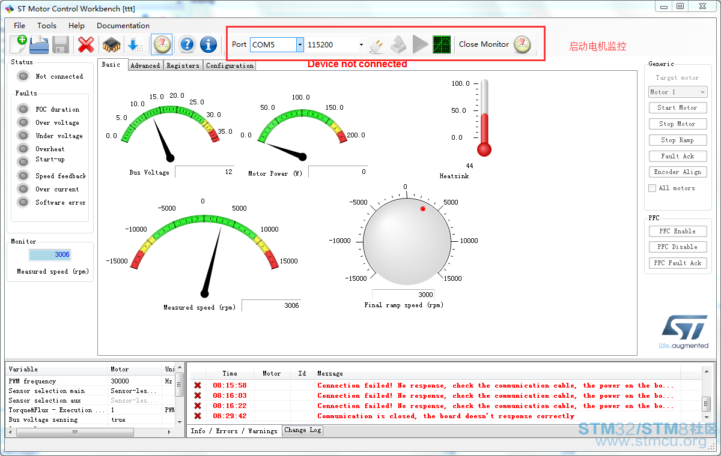Click the Stop Ramp button
Screen dimensions: 721x456
678,140
